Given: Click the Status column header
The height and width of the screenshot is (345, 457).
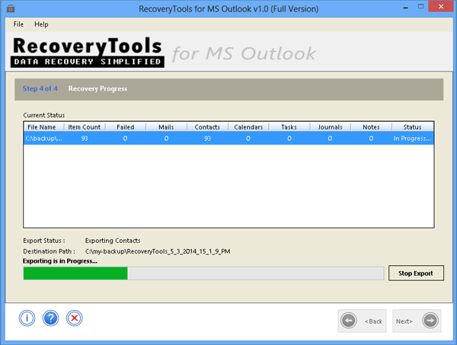Looking at the screenshot, I should 413,127.
